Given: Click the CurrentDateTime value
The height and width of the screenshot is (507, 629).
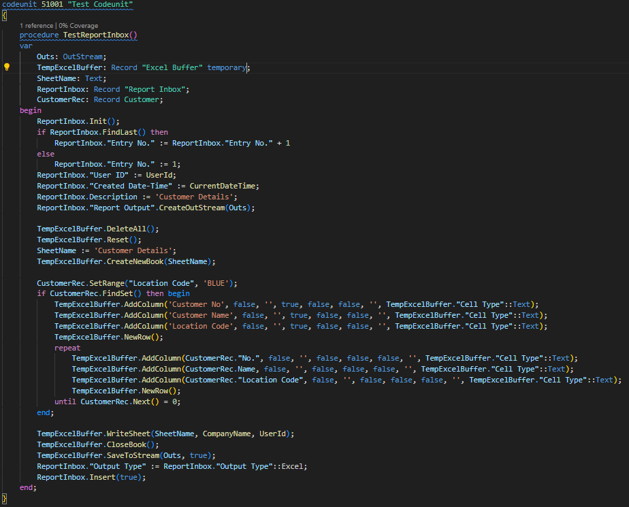Looking at the screenshot, I should coord(224,186).
